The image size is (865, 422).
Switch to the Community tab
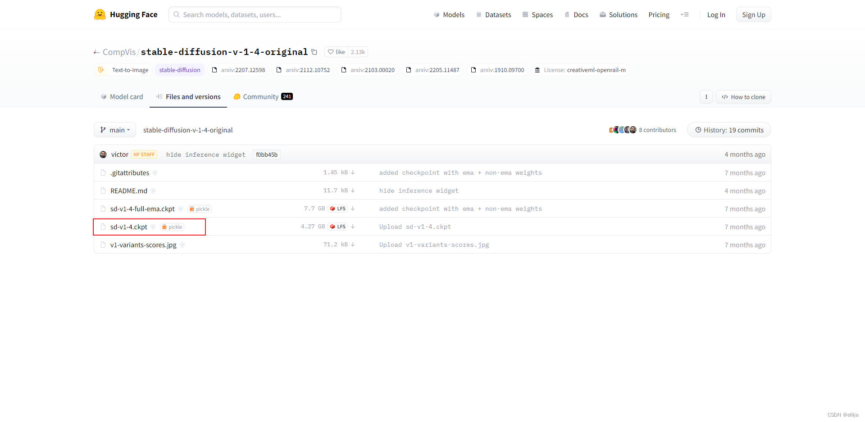coord(263,97)
